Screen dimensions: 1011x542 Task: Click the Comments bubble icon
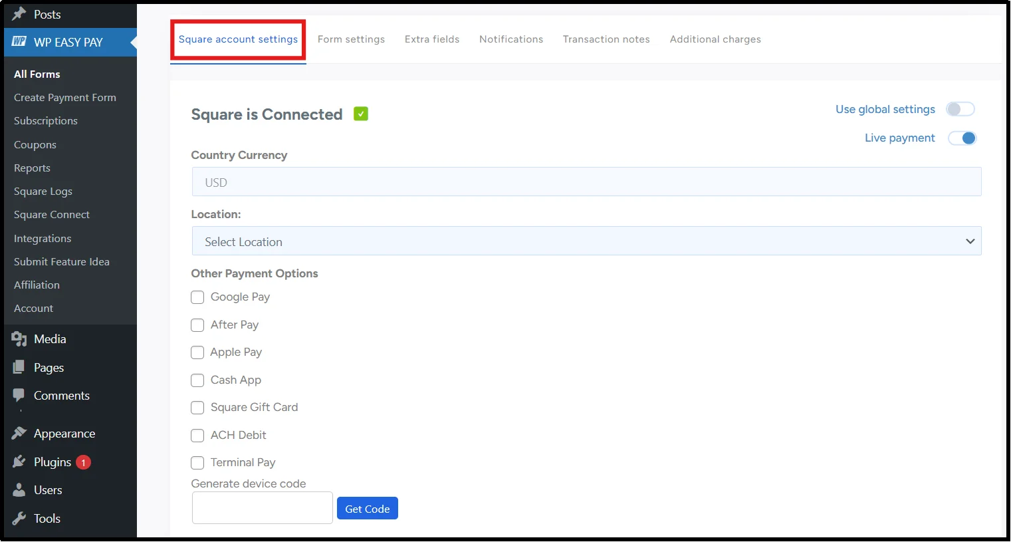click(19, 396)
